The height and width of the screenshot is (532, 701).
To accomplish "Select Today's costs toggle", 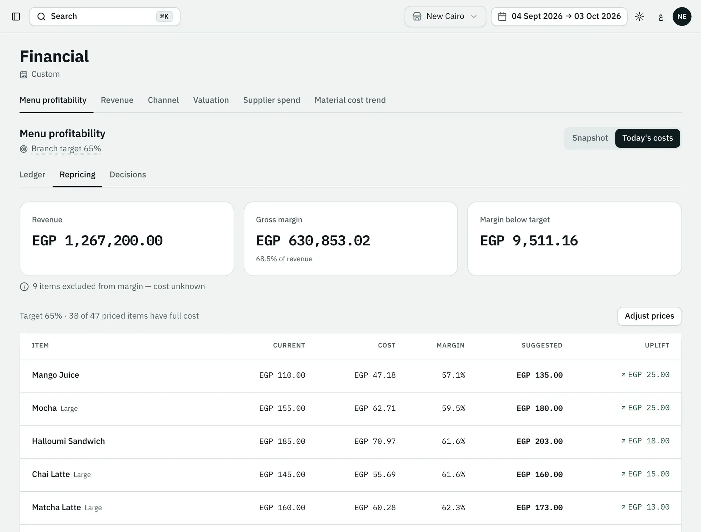I will pyautogui.click(x=648, y=138).
